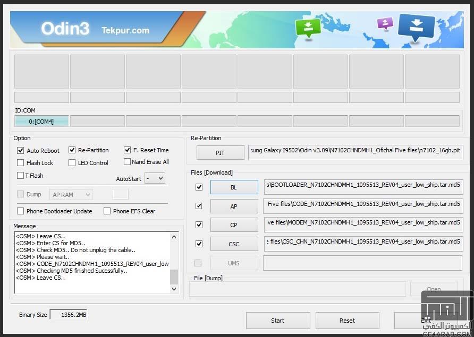Select the 0:[COM4] port slot

click(x=41, y=122)
